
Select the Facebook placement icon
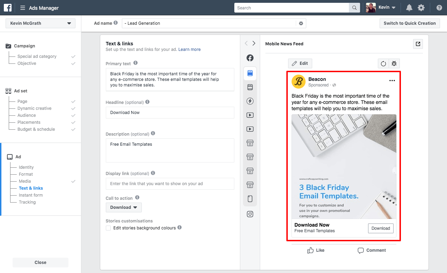coord(250,58)
